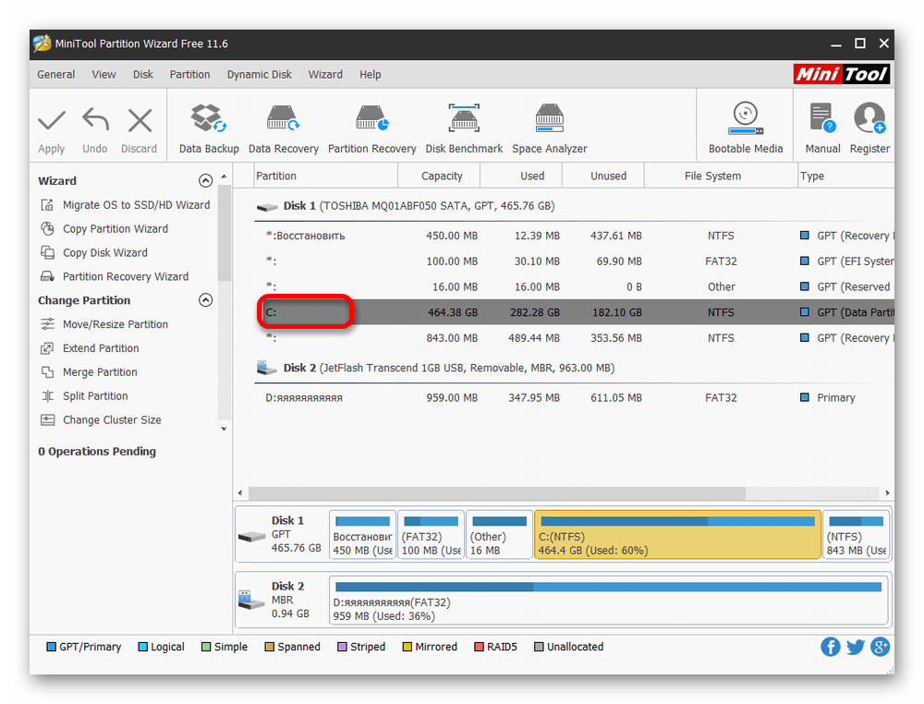Select Disk 2 JetFlash header icon
The height and width of the screenshot is (704, 924).
(267, 369)
